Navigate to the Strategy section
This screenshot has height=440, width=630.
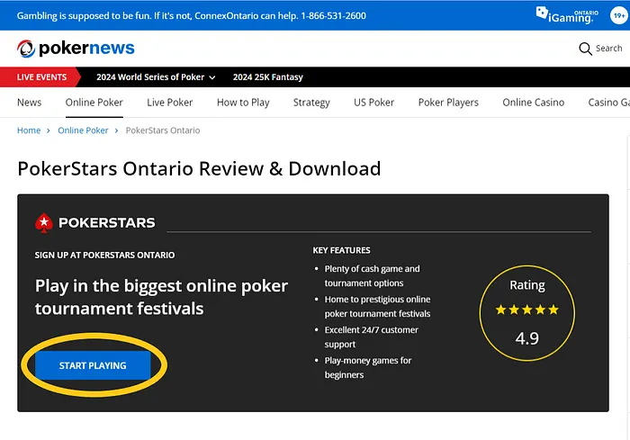coord(311,103)
